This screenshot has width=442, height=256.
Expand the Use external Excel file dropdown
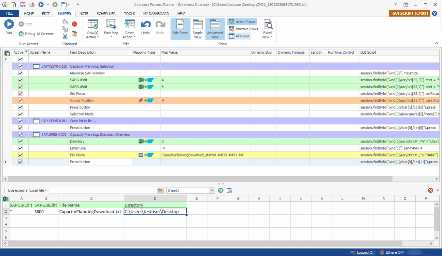(27, 190)
